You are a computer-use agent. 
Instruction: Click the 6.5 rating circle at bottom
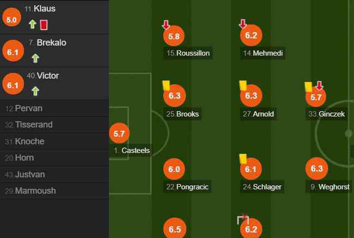coord(174,228)
